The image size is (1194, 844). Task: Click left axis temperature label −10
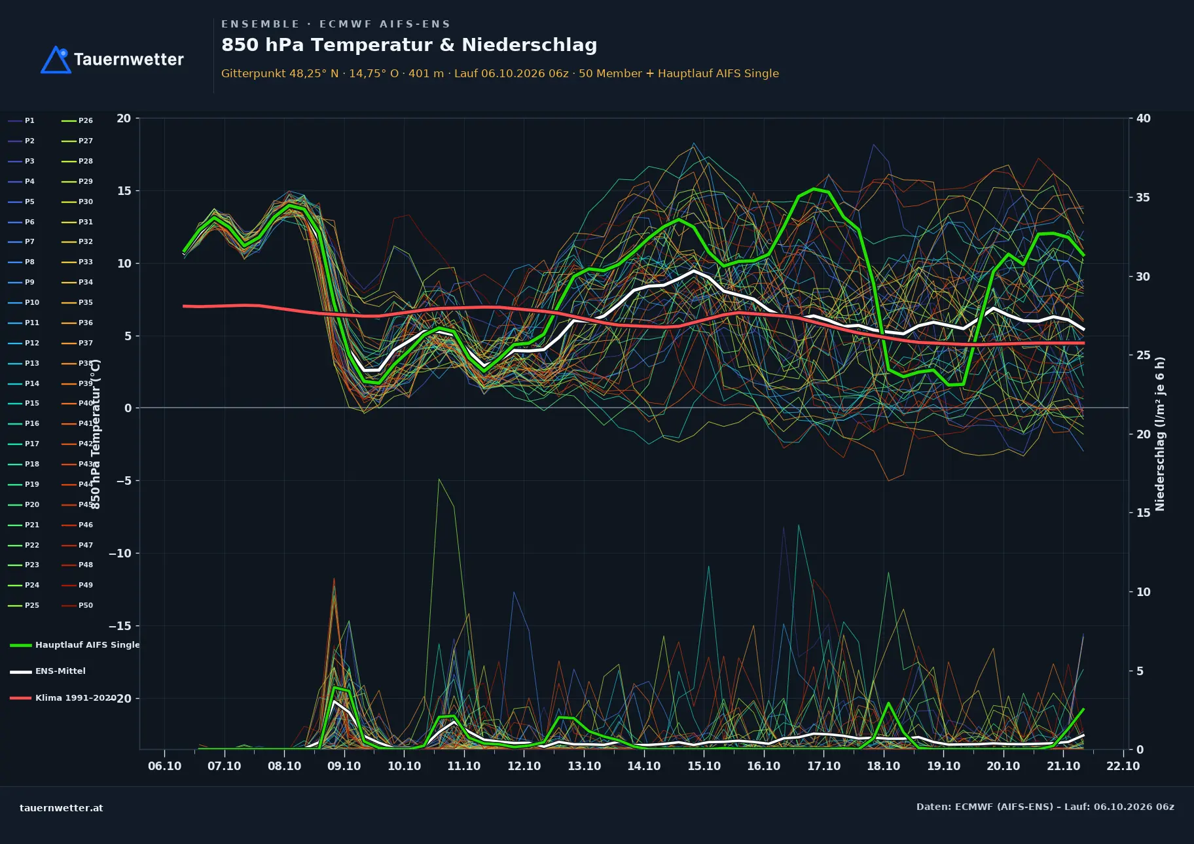(x=120, y=554)
